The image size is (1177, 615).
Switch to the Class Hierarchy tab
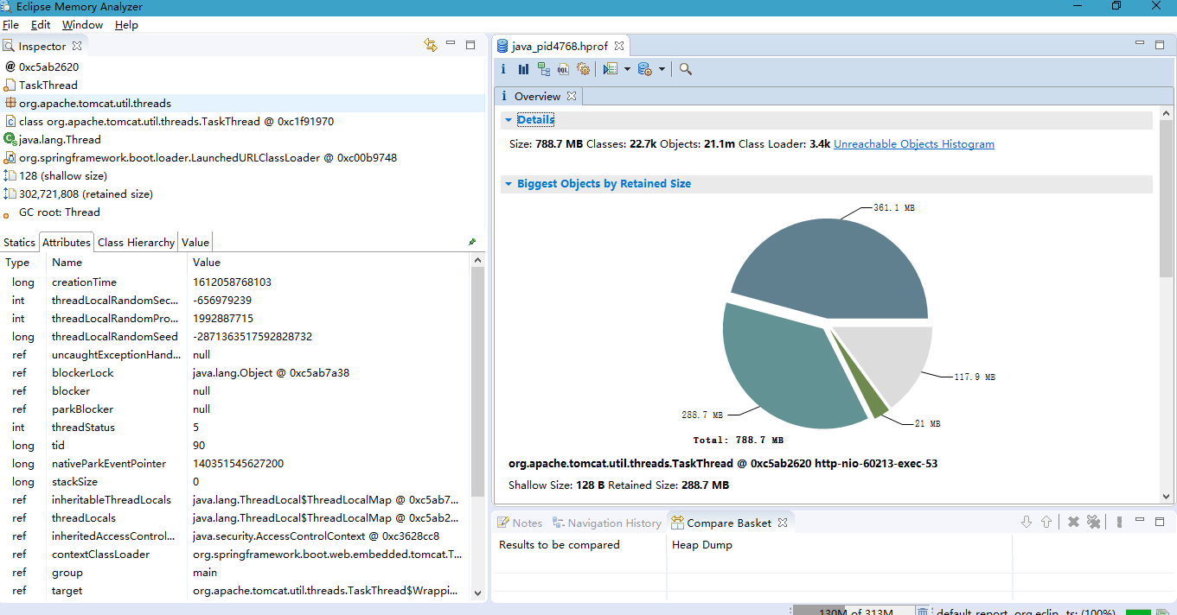(136, 242)
